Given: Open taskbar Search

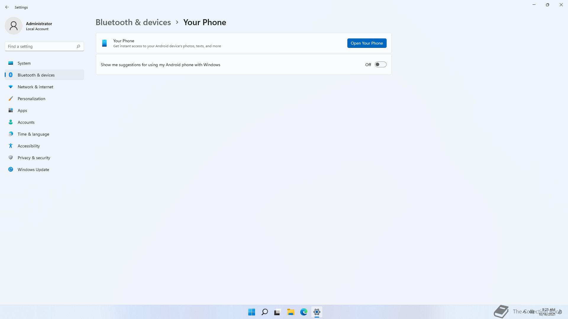Looking at the screenshot, I should tap(265, 312).
